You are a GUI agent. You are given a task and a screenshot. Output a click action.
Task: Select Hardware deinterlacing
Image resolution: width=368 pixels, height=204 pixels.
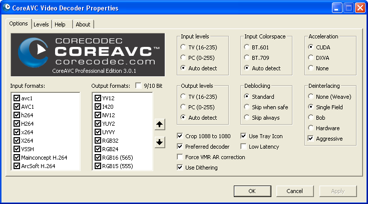click(x=311, y=128)
